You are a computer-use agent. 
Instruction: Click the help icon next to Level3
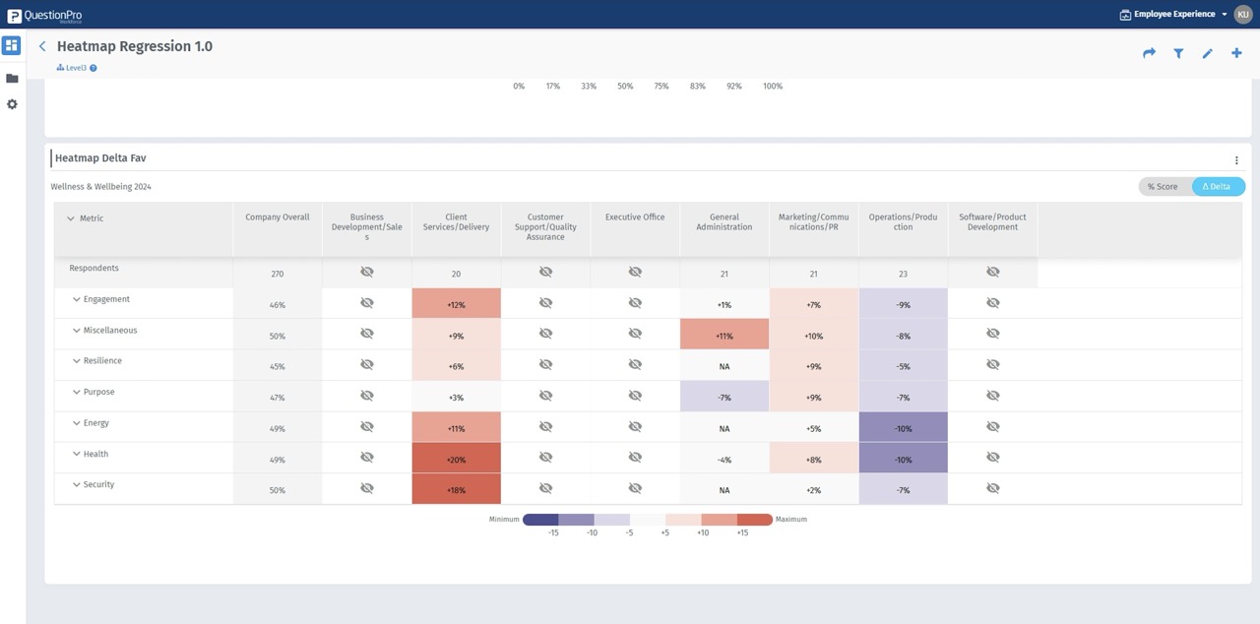(94, 68)
